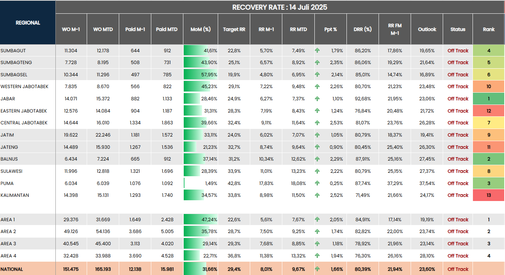Image resolution: width=505 pixels, height=275 pixels.
Task: Click the red rank 13 cell for KALIMANTAN
Action: (x=489, y=195)
